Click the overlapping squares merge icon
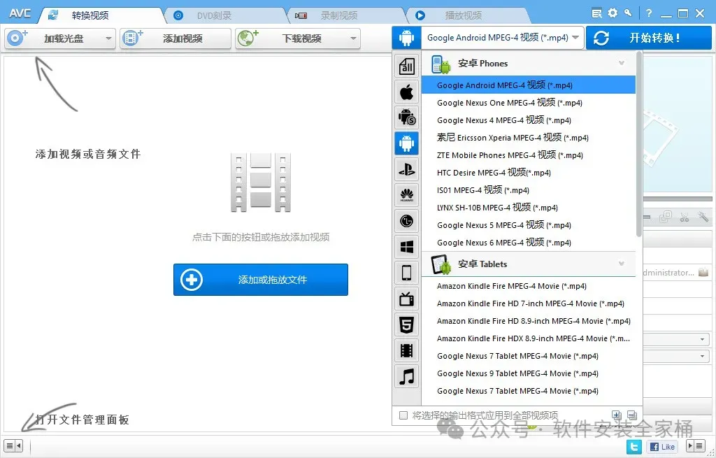 tap(666, 217)
